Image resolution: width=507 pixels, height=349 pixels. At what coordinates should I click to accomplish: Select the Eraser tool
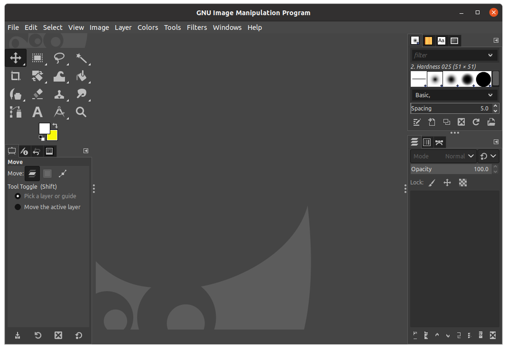pyautogui.click(x=37, y=94)
